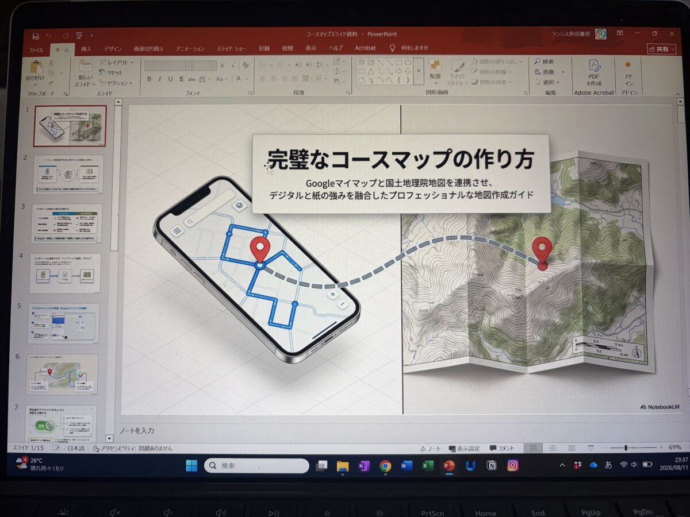690x517 pixels.
Task: Switch to the Animations (アニメーション) tab
Action: point(190,49)
